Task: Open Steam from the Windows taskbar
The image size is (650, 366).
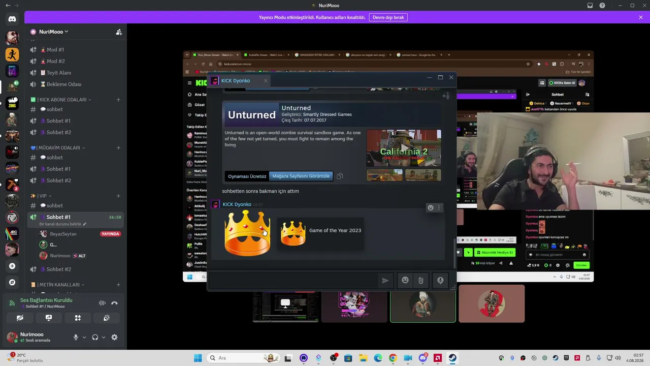Action: pos(452,358)
